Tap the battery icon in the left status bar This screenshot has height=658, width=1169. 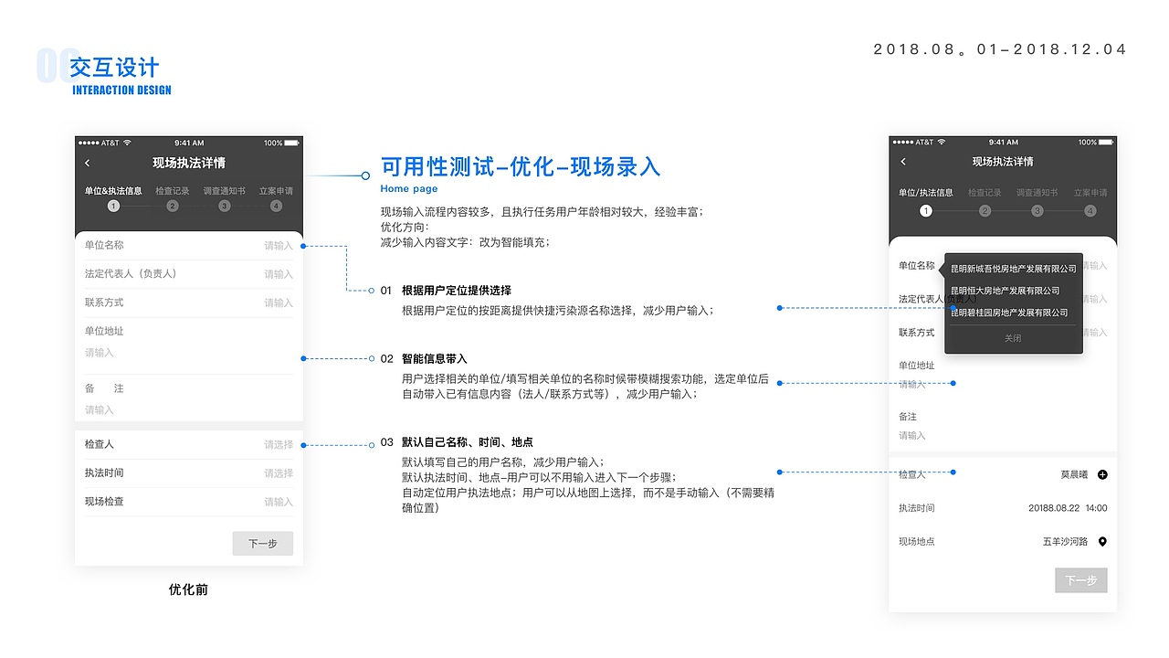click(290, 142)
